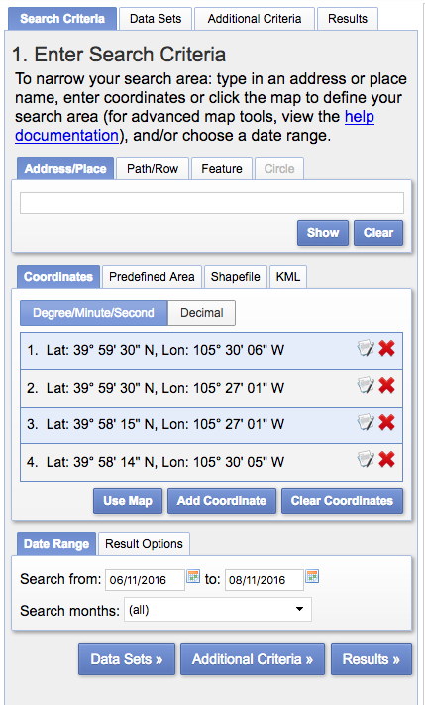The height and width of the screenshot is (705, 425).
Task: Open the Result Options tab
Action: pos(144,544)
